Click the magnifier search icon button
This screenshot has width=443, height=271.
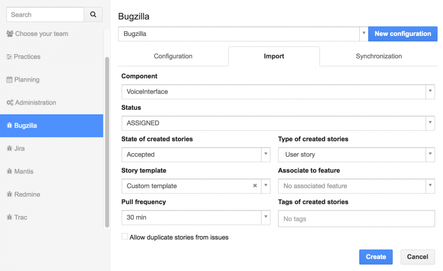[93, 14]
